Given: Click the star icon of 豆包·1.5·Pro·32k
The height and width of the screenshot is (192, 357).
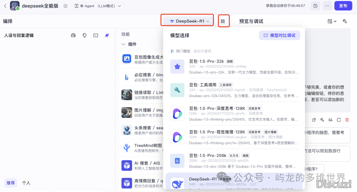Looking at the screenshot, I should [x=178, y=67].
